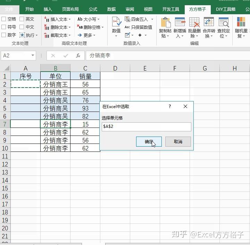Open the 数值 dropdown arrow
The height and width of the screenshot is (245, 250).
click(x=116, y=36)
